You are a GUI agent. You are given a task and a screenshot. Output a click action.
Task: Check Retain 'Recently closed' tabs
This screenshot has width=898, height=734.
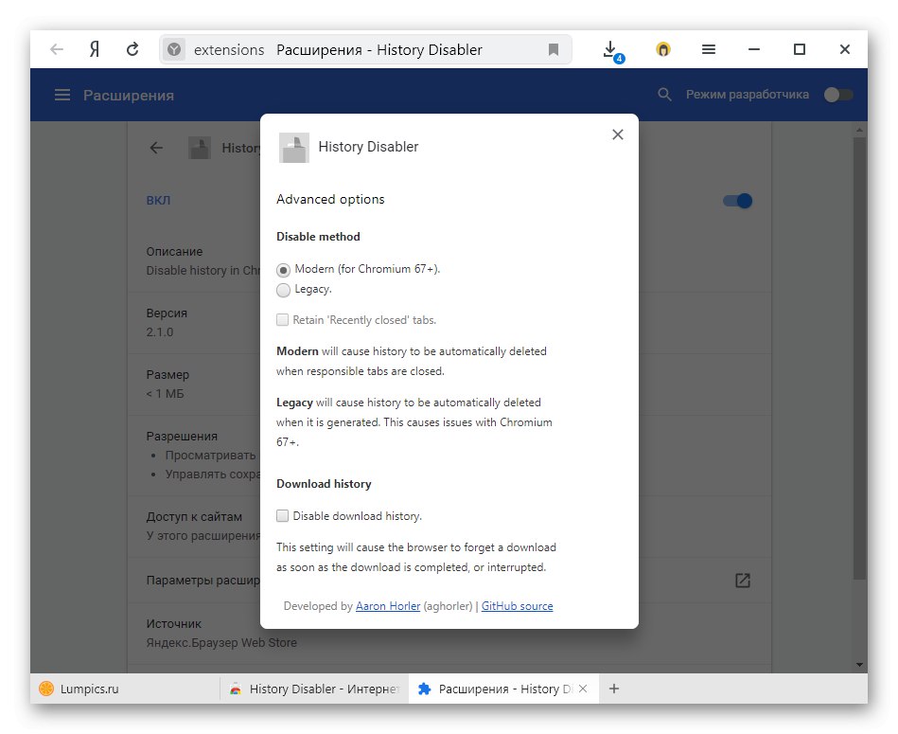tap(282, 320)
